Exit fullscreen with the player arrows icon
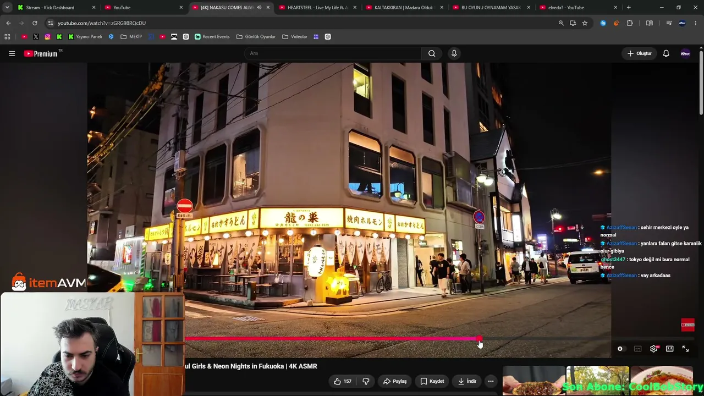The height and width of the screenshot is (396, 704). coord(685,349)
